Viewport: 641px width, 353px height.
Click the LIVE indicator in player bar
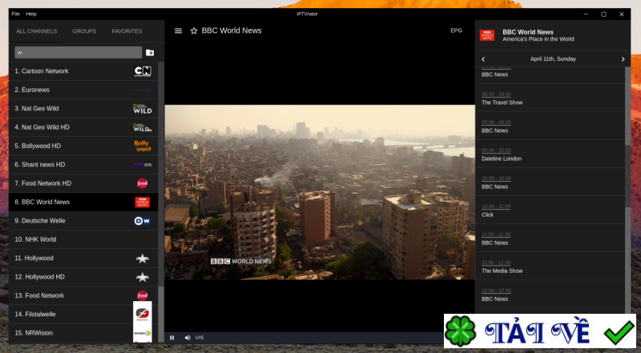(x=200, y=338)
